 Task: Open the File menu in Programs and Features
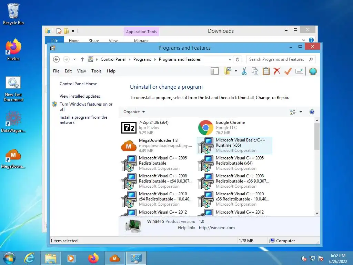click(56, 71)
